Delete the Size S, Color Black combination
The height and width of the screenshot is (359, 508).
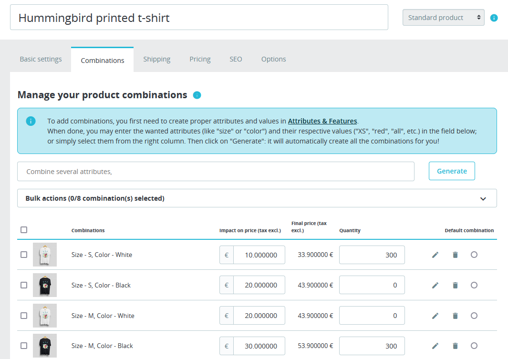tap(455, 286)
